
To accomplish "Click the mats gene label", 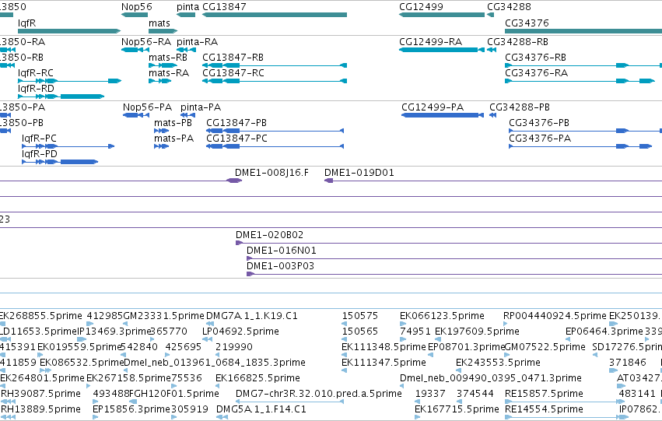I will pos(159,23).
